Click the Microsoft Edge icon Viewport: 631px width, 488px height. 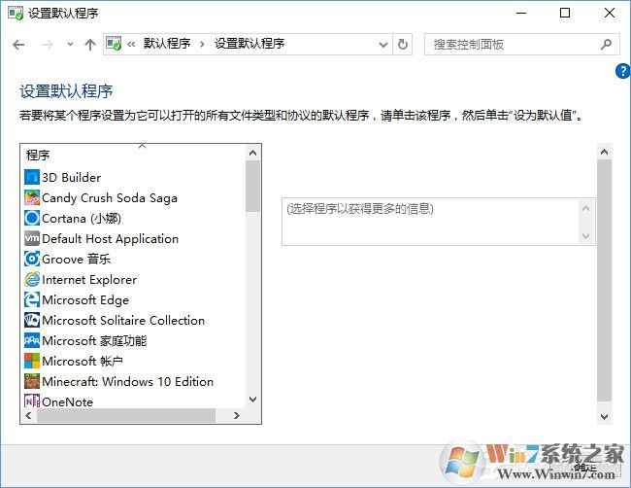click(32, 299)
